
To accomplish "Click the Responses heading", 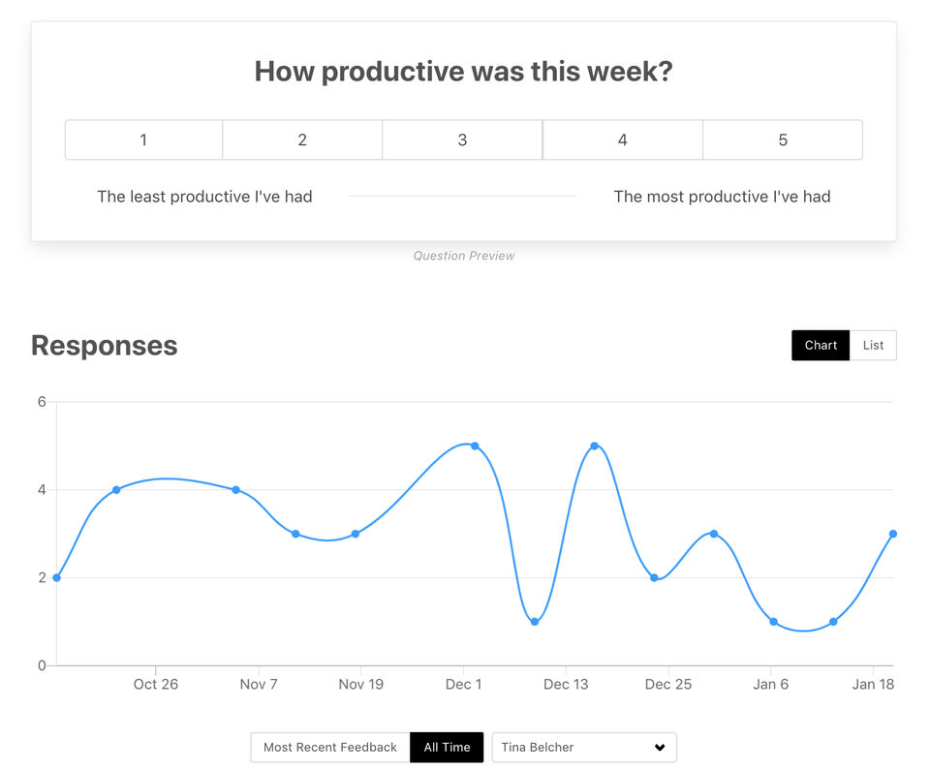I will (x=105, y=346).
